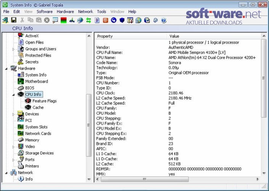Viewport: 269px width, 191px height.
Task: Click the horizontal scrollbar left arrow
Action: pos(97,179)
